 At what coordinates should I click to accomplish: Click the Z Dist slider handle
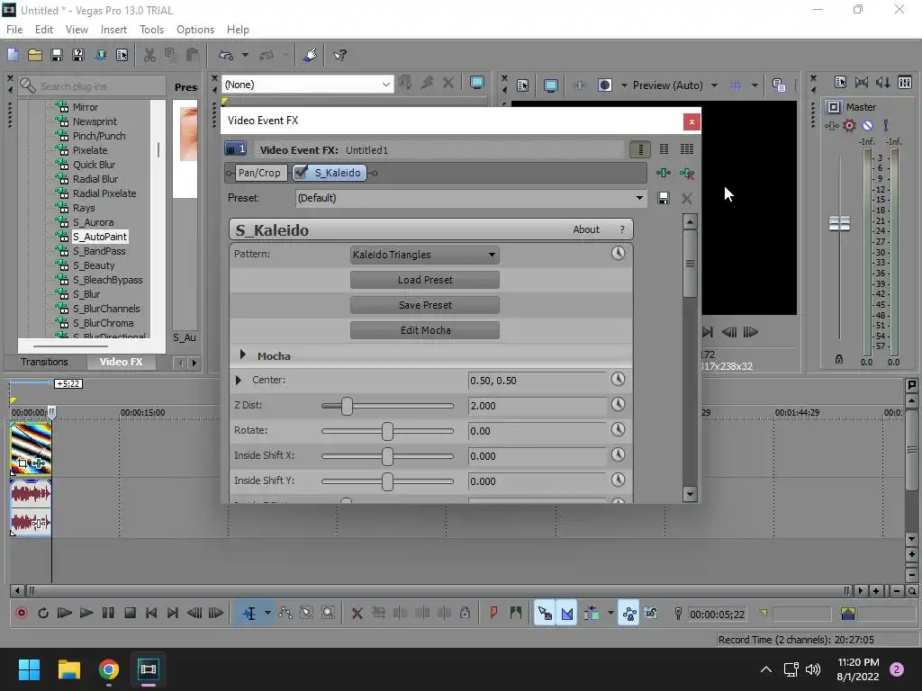click(x=347, y=406)
